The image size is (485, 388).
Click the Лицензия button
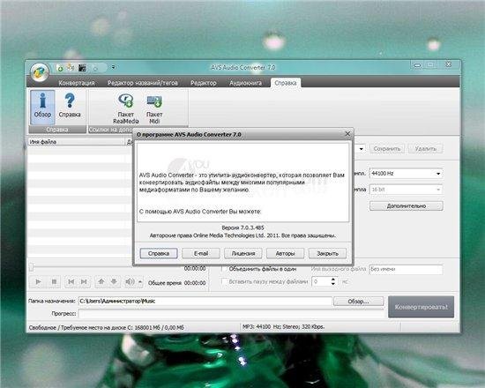tap(243, 253)
